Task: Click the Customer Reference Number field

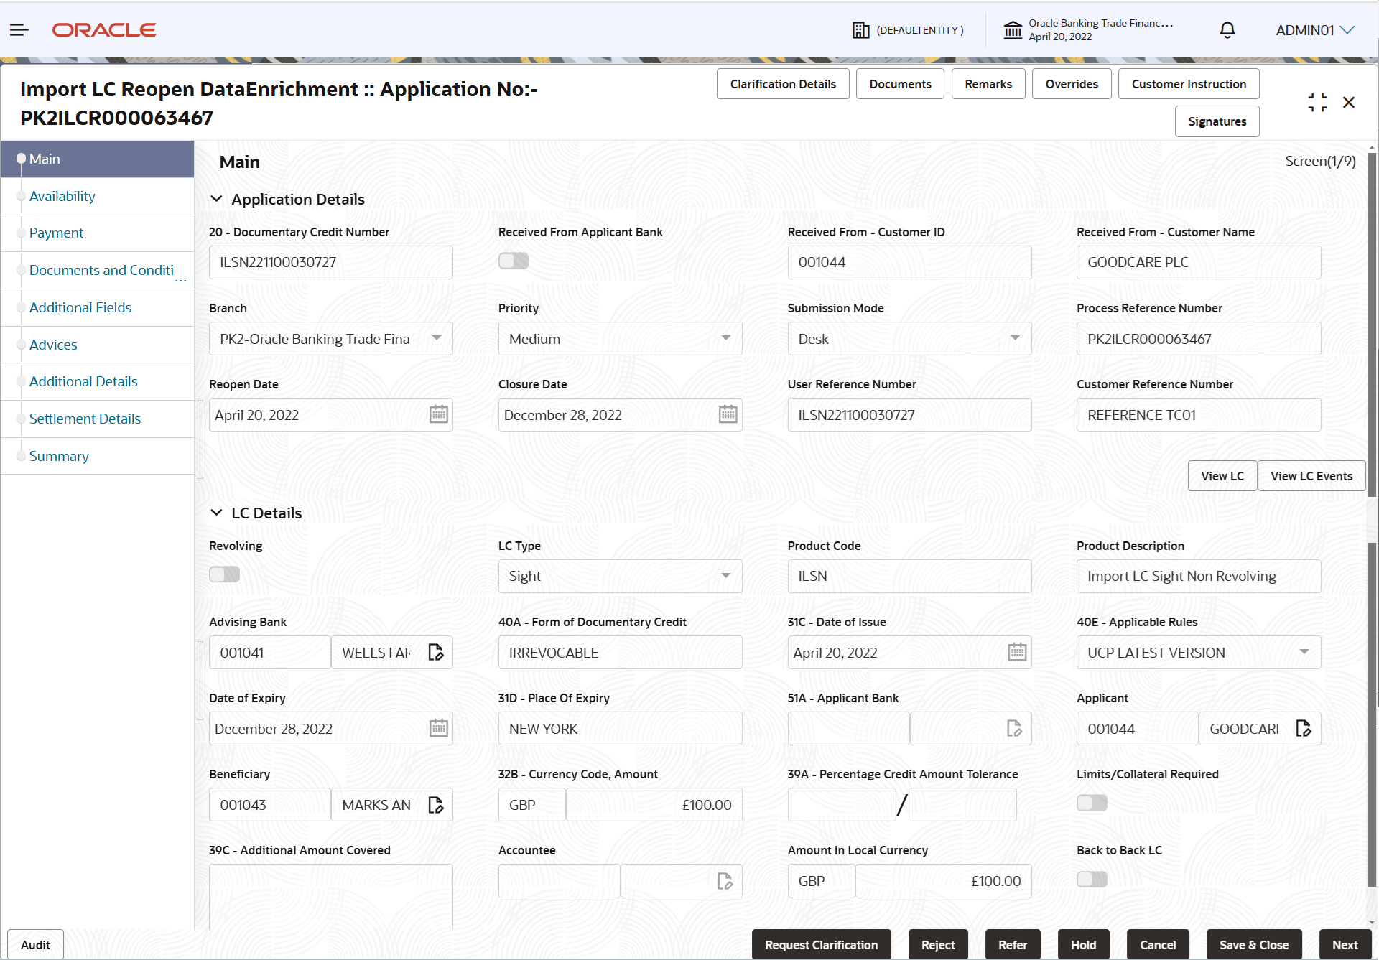Action: pos(1198,414)
